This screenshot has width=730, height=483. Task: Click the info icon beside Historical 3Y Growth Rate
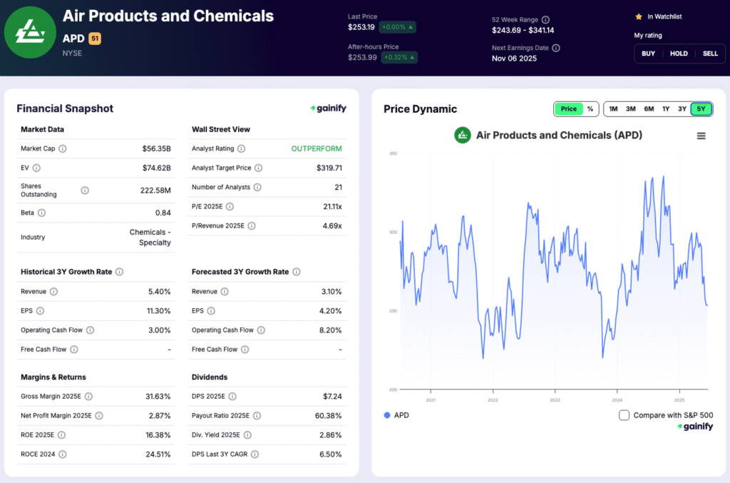pyautogui.click(x=119, y=272)
